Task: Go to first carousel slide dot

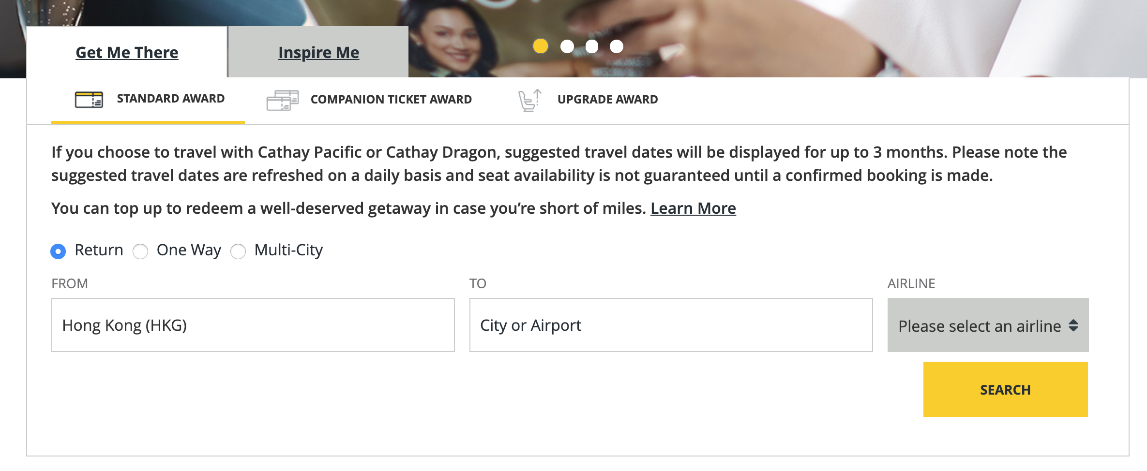Action: pos(540,46)
